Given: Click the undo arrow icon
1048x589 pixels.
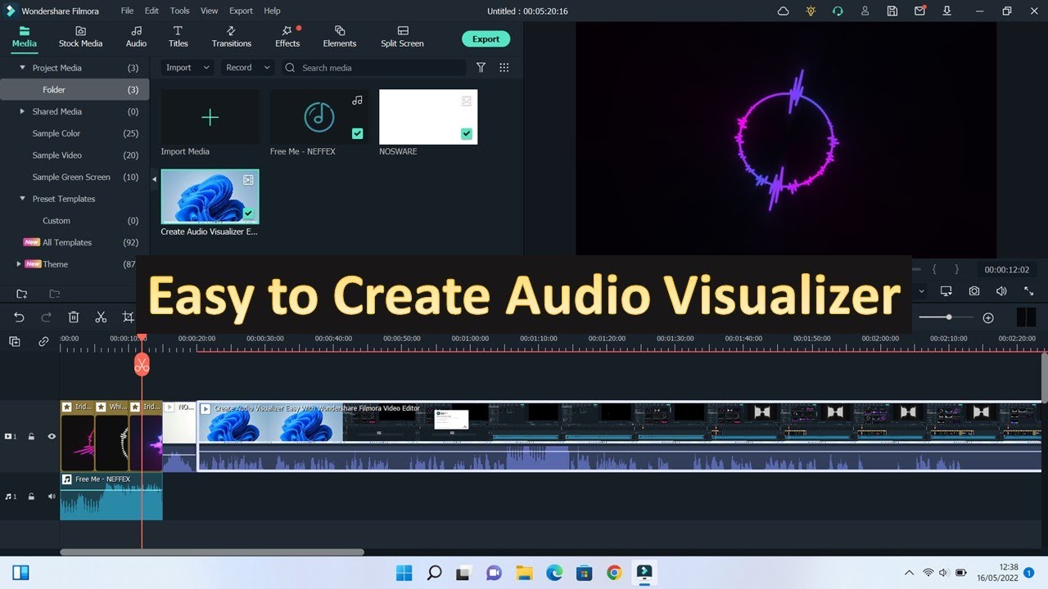Looking at the screenshot, I should tap(19, 317).
